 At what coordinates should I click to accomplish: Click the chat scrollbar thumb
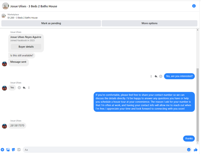click(197, 105)
